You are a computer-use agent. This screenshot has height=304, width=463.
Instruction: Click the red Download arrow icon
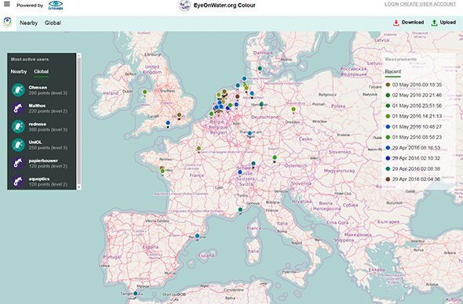pyautogui.click(x=396, y=23)
